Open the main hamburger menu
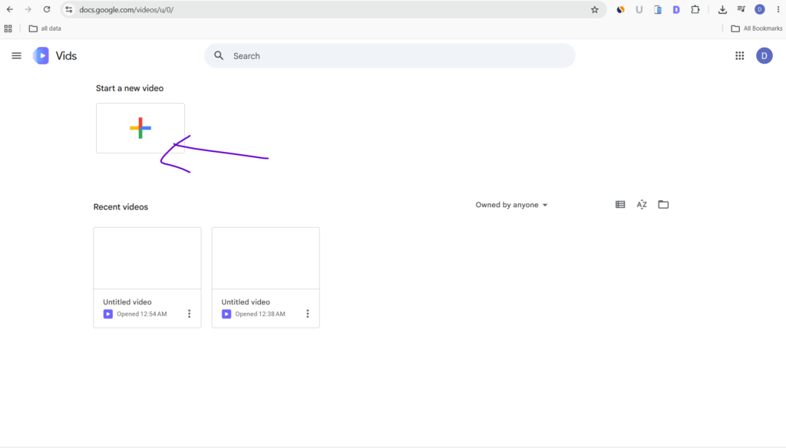The width and height of the screenshot is (786, 448). pyautogui.click(x=17, y=56)
